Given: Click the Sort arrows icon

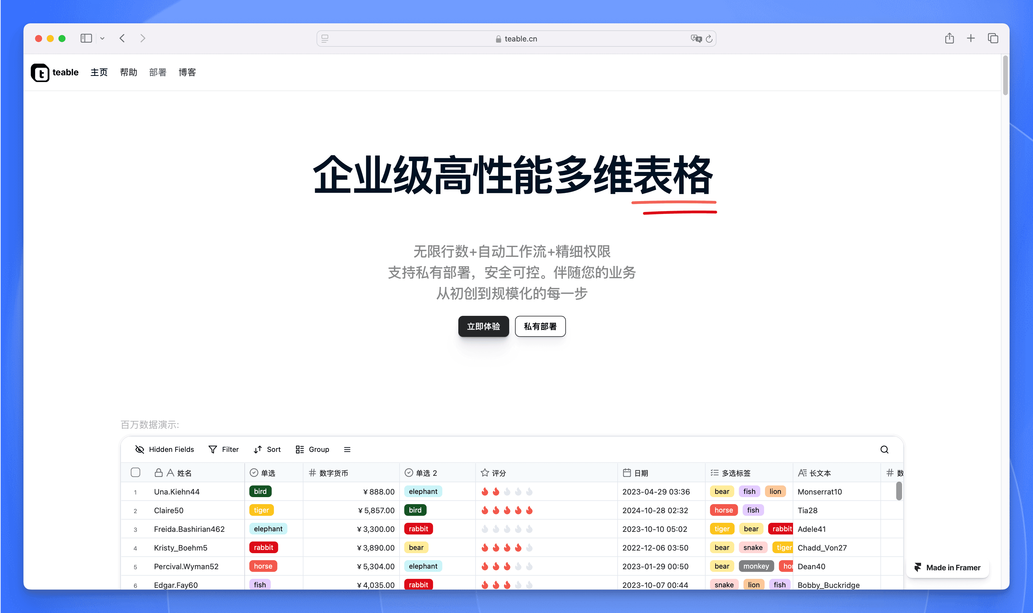Looking at the screenshot, I should (x=258, y=450).
